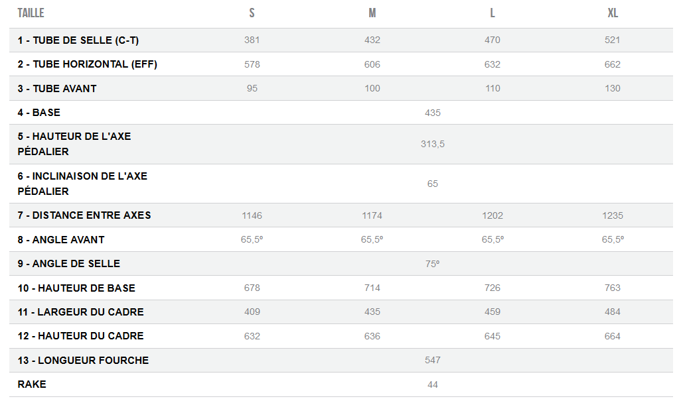Screen dimensions: 685x405
Task: Click the INCLINAISON DE L'AXE PÉDALIER label
Action: (x=82, y=184)
